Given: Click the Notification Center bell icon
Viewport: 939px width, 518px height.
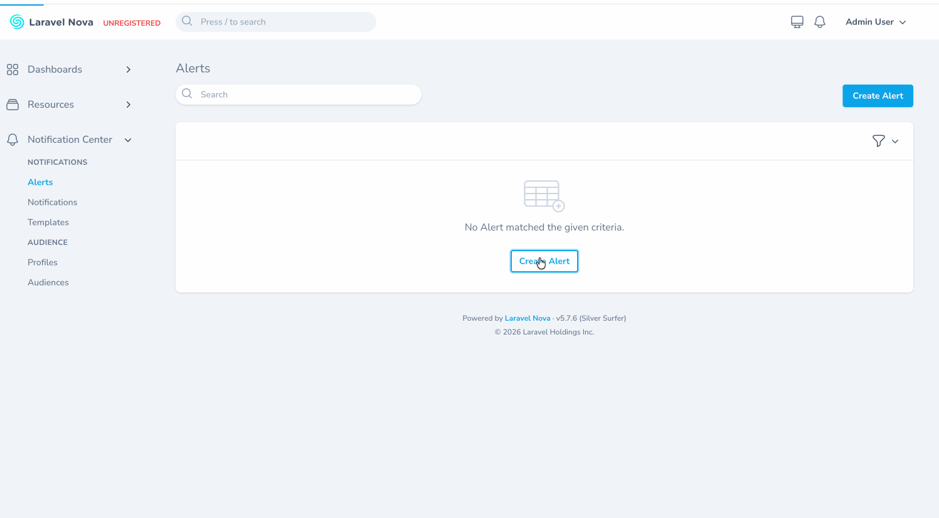Looking at the screenshot, I should pyautogui.click(x=13, y=140).
